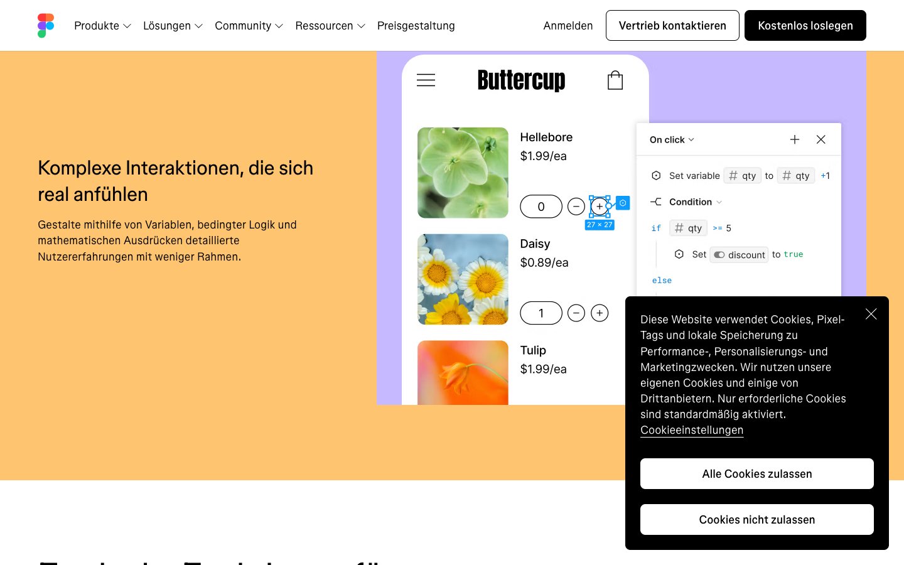Screen dimensions: 904x565
Task: Click the Figma logo icon
Action: point(46,26)
